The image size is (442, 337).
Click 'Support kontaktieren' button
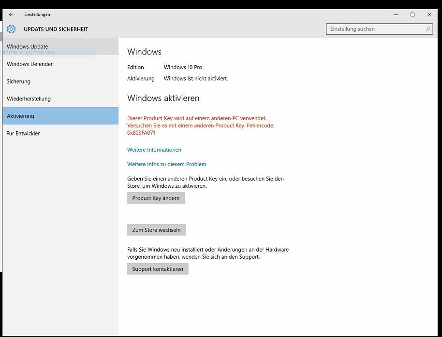pos(158,269)
